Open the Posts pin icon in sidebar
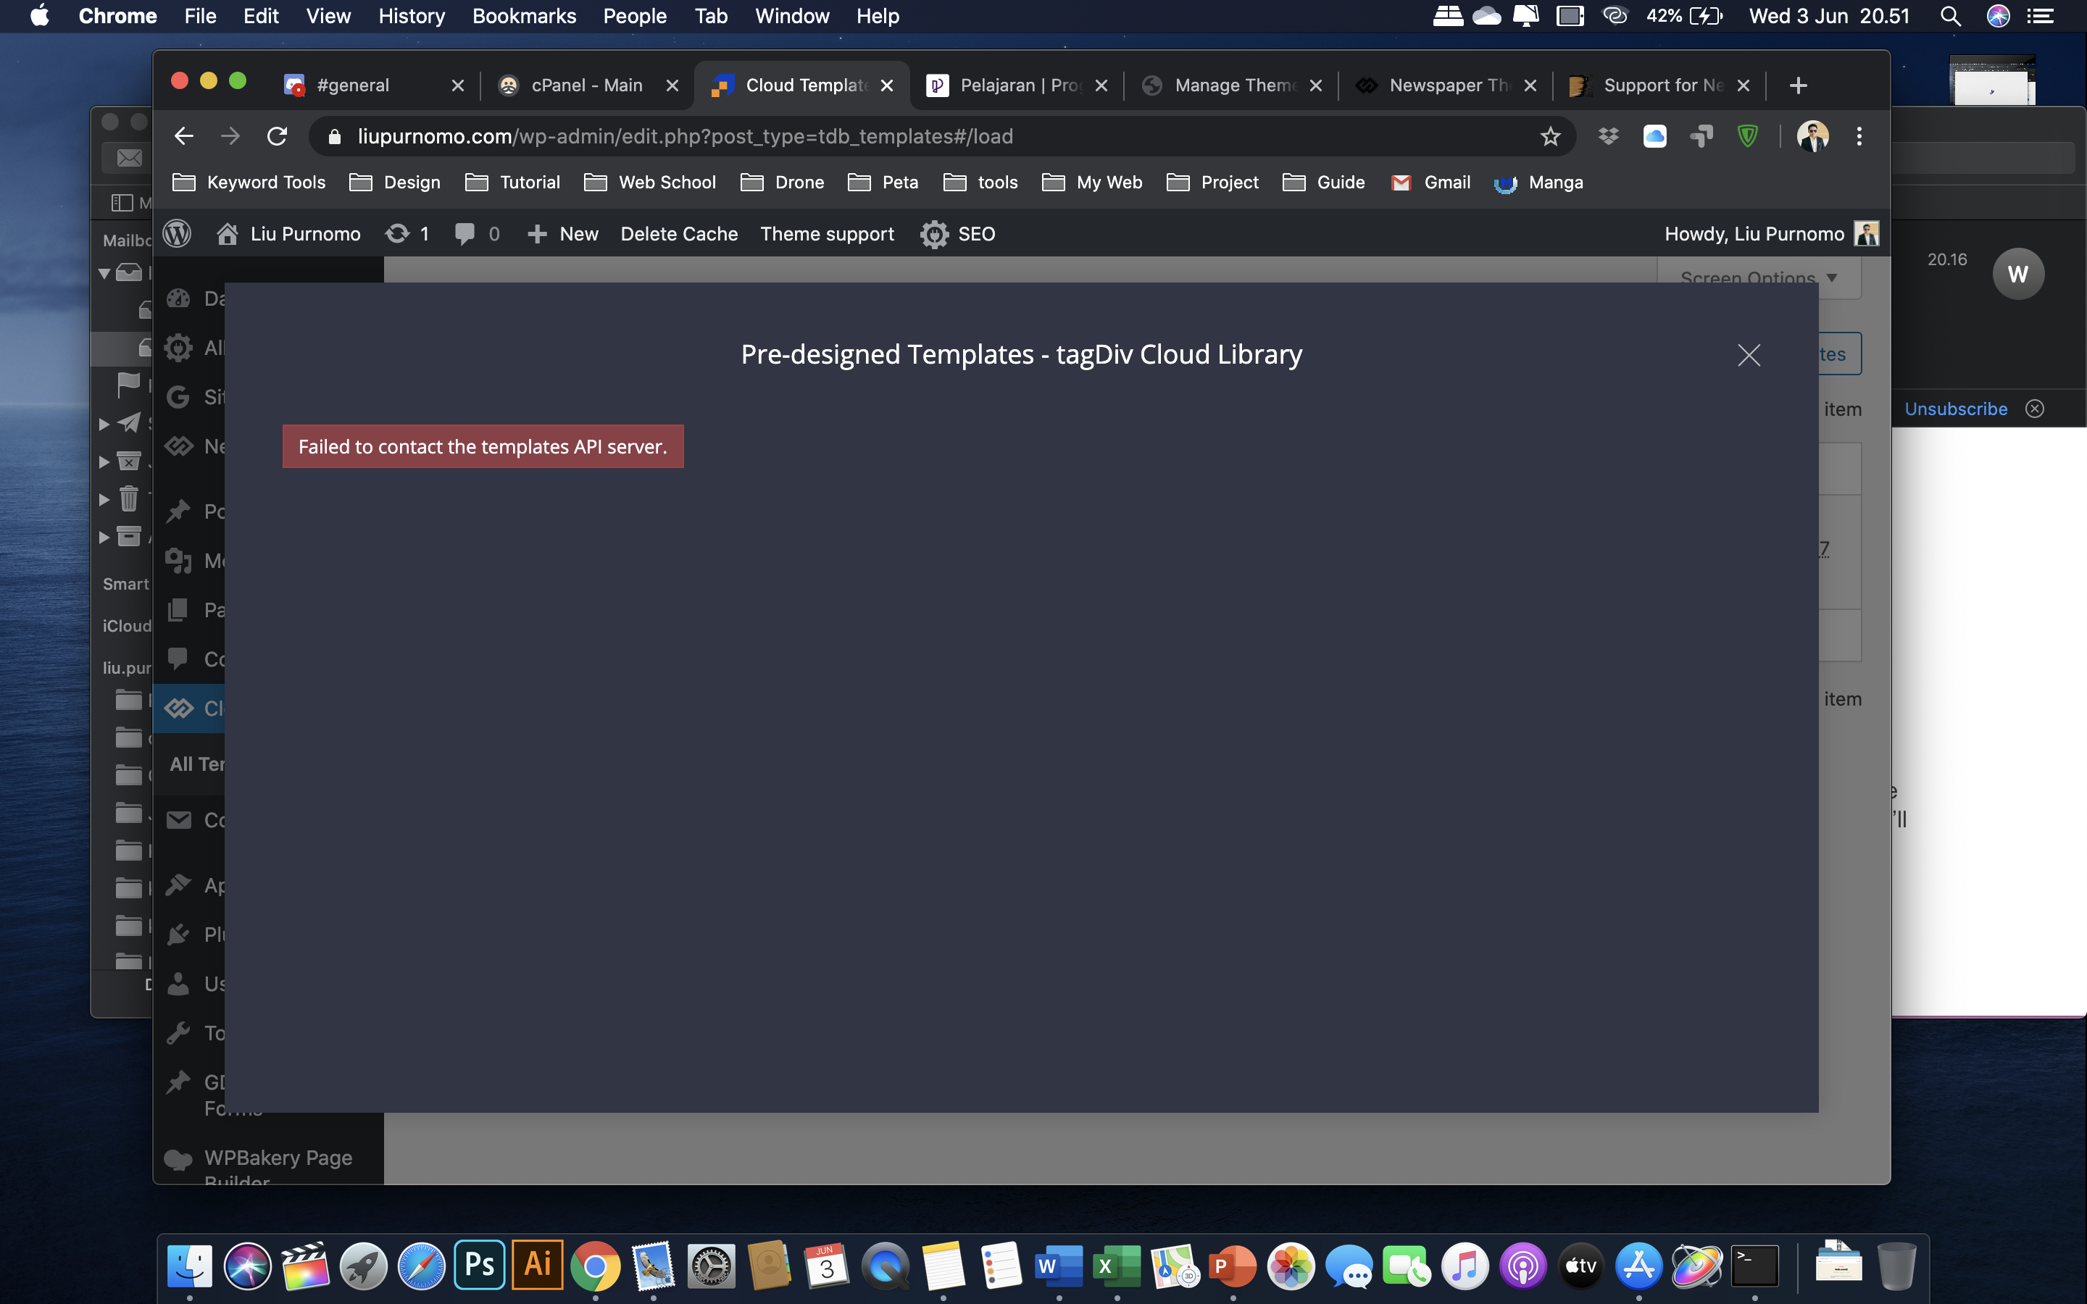 (178, 511)
